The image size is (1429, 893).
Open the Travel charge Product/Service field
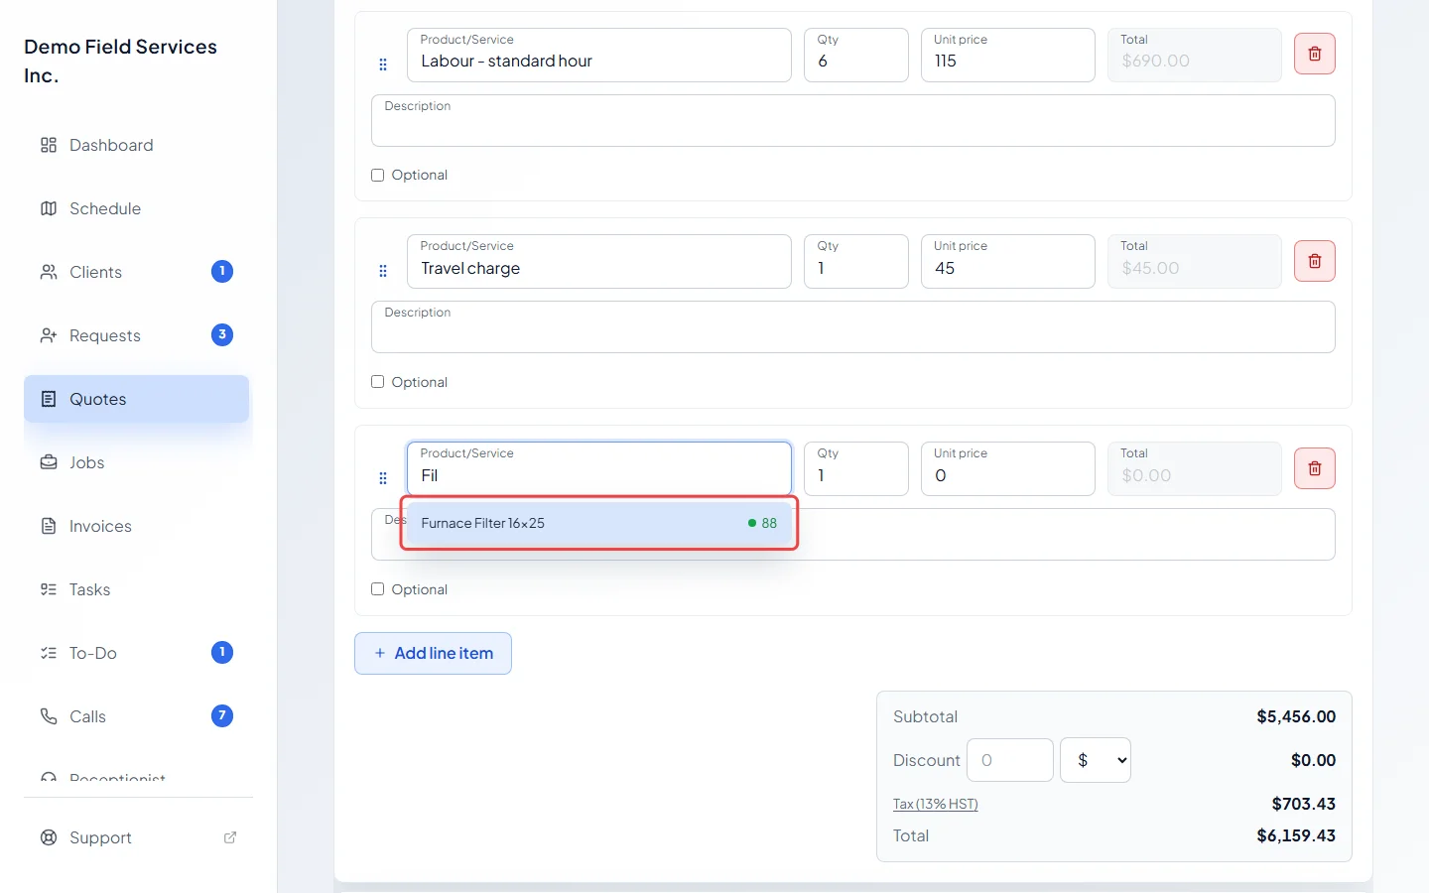(599, 261)
